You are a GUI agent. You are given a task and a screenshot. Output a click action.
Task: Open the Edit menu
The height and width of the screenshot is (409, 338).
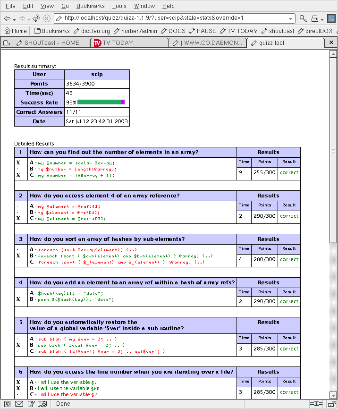(x=28, y=6)
